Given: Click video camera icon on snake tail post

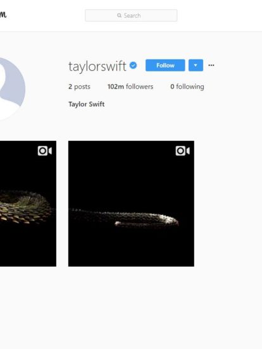Looking at the screenshot, I should (x=182, y=151).
